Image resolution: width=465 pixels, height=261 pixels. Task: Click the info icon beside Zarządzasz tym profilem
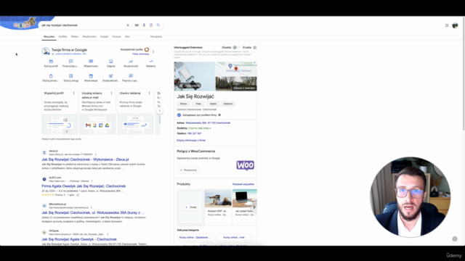click(219, 115)
